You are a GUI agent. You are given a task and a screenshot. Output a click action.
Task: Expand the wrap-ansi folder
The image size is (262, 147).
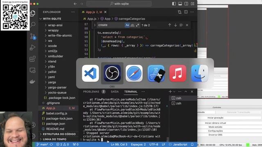click(55, 25)
